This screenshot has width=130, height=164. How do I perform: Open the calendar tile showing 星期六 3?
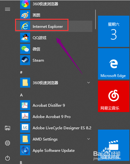[x=114, y=31]
